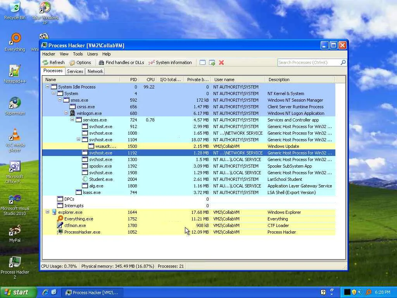397x298 pixels.
Task: Launch Internet Explorer from quick launch
Action: (45, 292)
